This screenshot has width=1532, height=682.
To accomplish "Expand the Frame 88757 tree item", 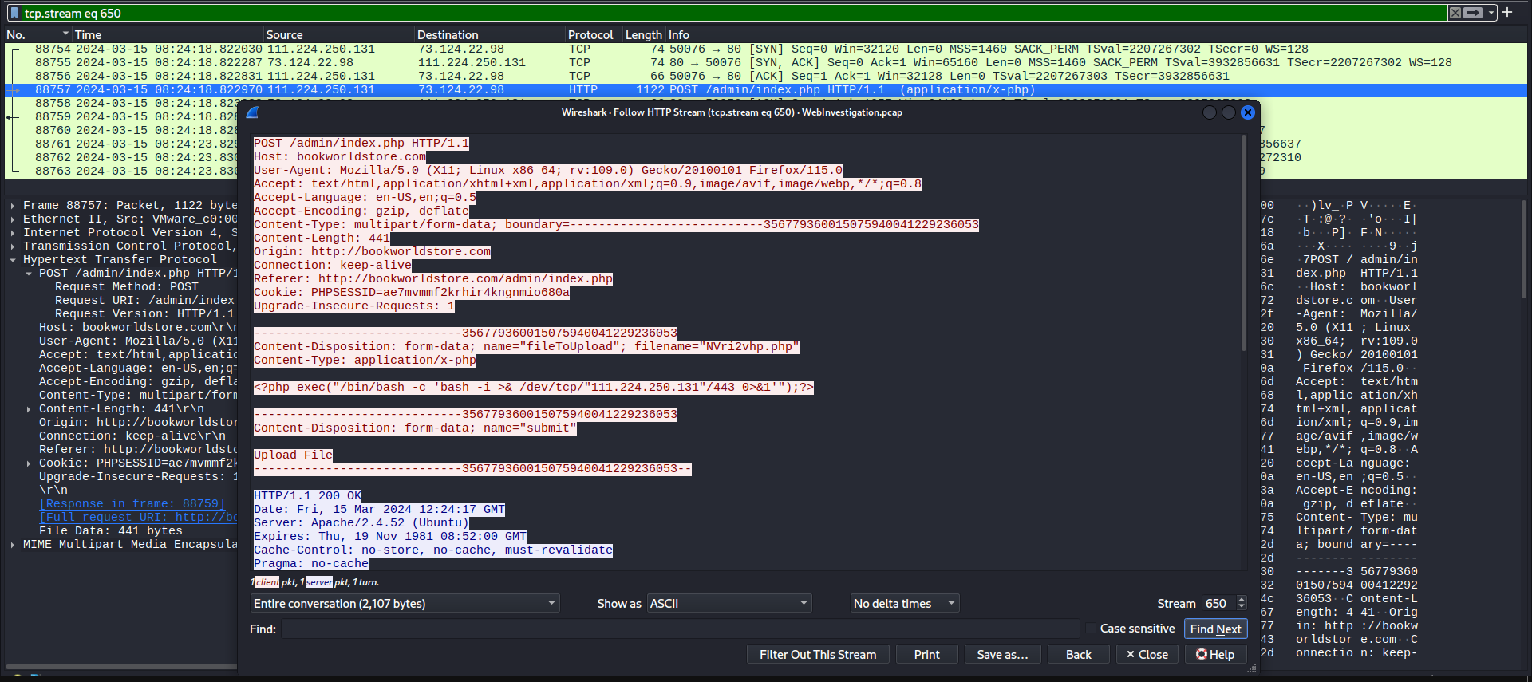I will coord(13,206).
